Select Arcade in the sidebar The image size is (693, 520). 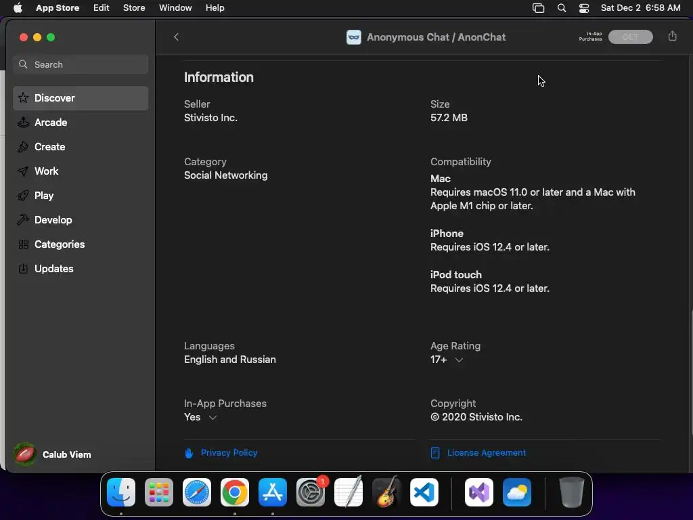click(x=81, y=123)
